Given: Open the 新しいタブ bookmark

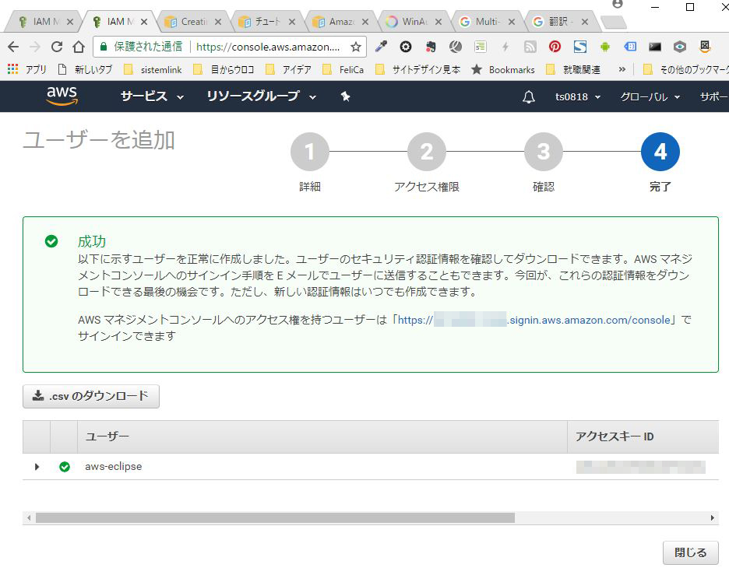Looking at the screenshot, I should pyautogui.click(x=86, y=70).
